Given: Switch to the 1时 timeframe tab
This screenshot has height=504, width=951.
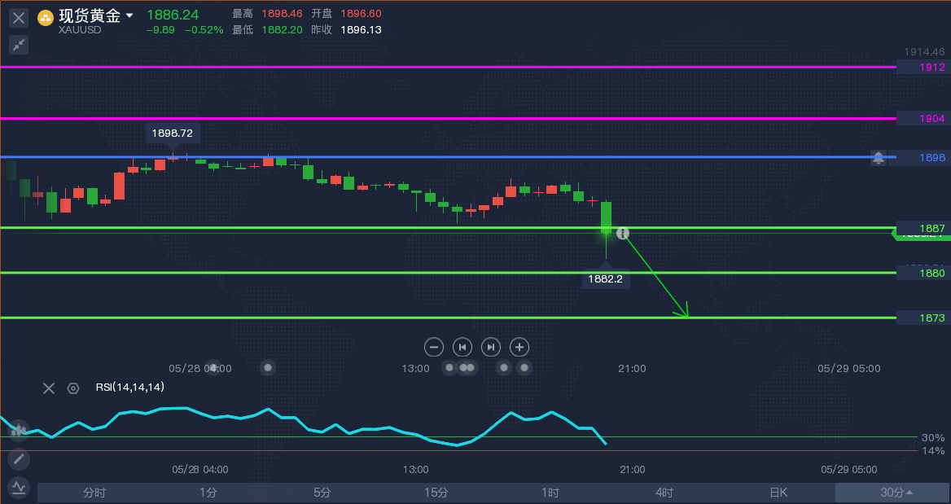Looking at the screenshot, I should point(550,493).
